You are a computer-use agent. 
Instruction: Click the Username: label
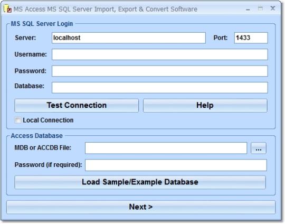31,54
